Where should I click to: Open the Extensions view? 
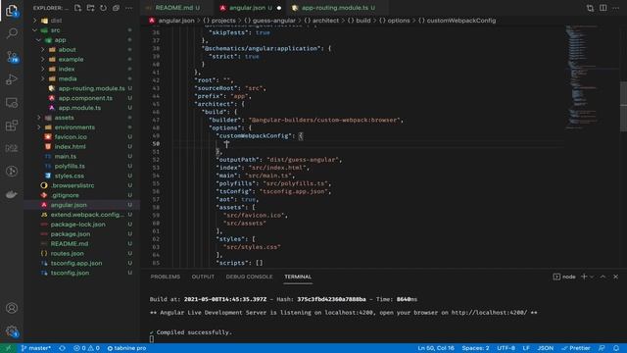(x=12, y=126)
